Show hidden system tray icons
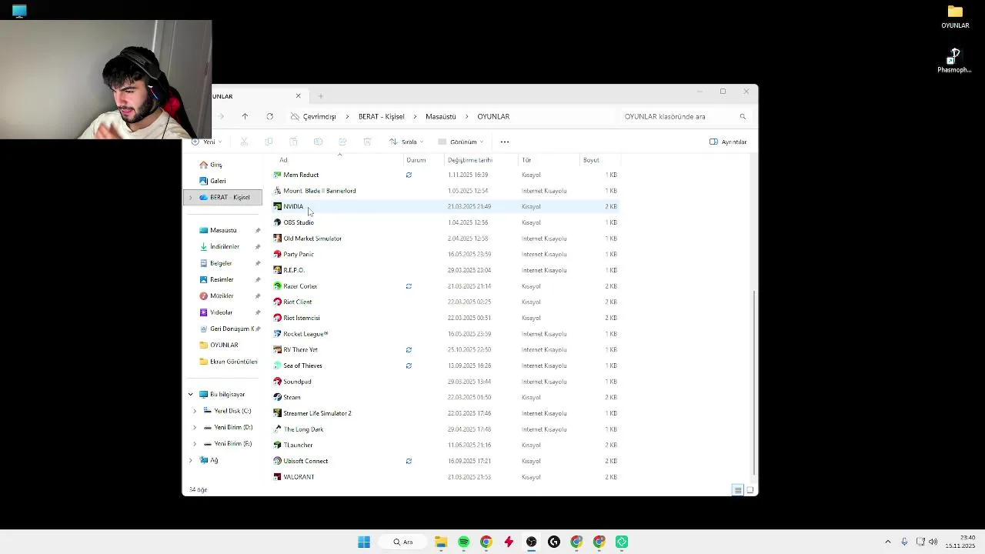The image size is (985, 554). (x=887, y=542)
